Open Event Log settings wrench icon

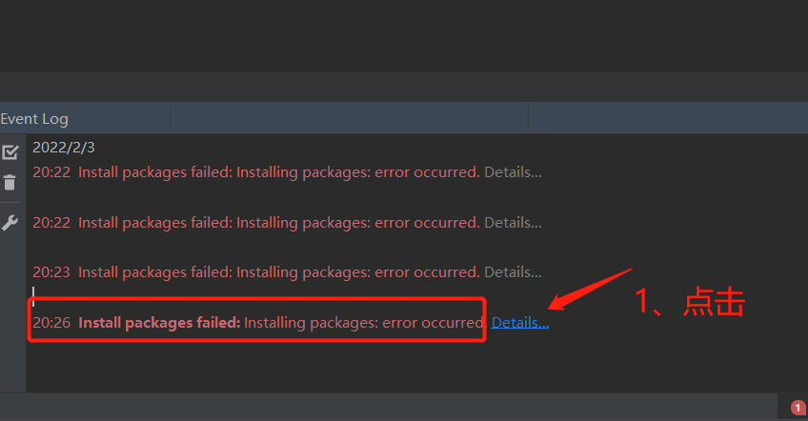(x=10, y=223)
